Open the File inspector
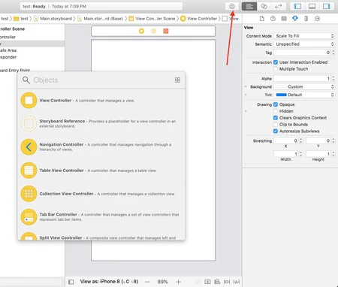Image resolution: width=338 pixels, height=287 pixels. [x=262, y=19]
